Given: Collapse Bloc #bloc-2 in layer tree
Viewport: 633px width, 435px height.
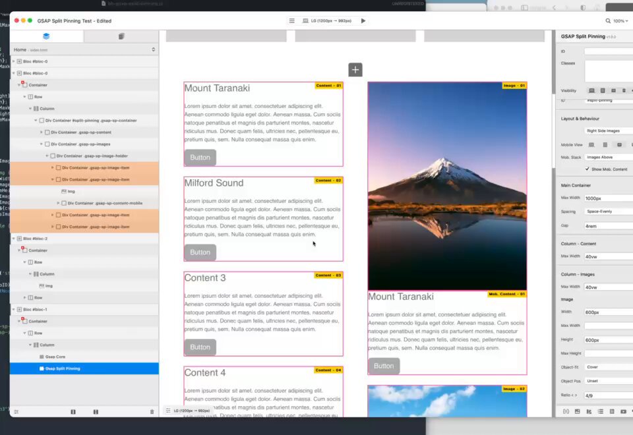Looking at the screenshot, I should point(14,239).
